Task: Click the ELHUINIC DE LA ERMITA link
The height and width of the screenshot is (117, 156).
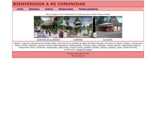Action: click(x=49, y=40)
